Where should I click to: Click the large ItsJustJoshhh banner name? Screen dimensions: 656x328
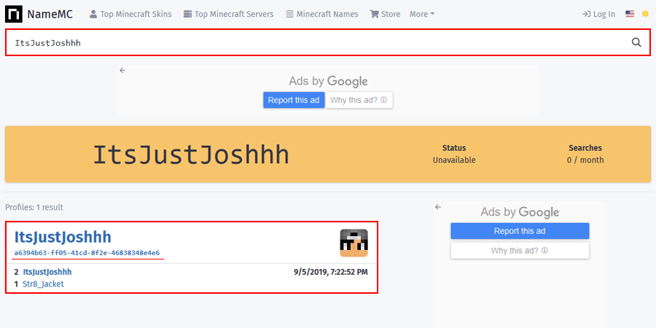point(191,155)
